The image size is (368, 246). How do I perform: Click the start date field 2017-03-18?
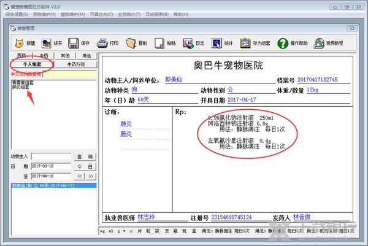(51, 166)
